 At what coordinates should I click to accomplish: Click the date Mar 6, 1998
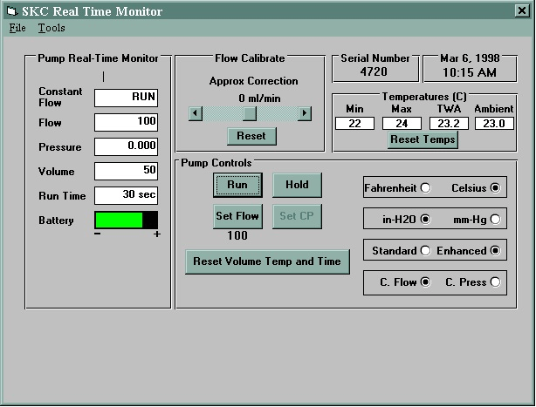(x=470, y=58)
